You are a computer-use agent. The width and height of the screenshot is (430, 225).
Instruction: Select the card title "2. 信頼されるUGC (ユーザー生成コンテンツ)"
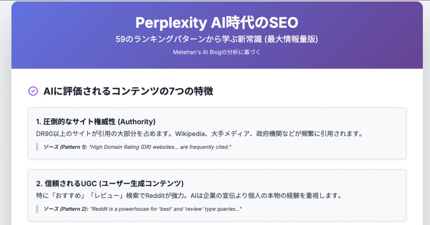tap(110, 184)
